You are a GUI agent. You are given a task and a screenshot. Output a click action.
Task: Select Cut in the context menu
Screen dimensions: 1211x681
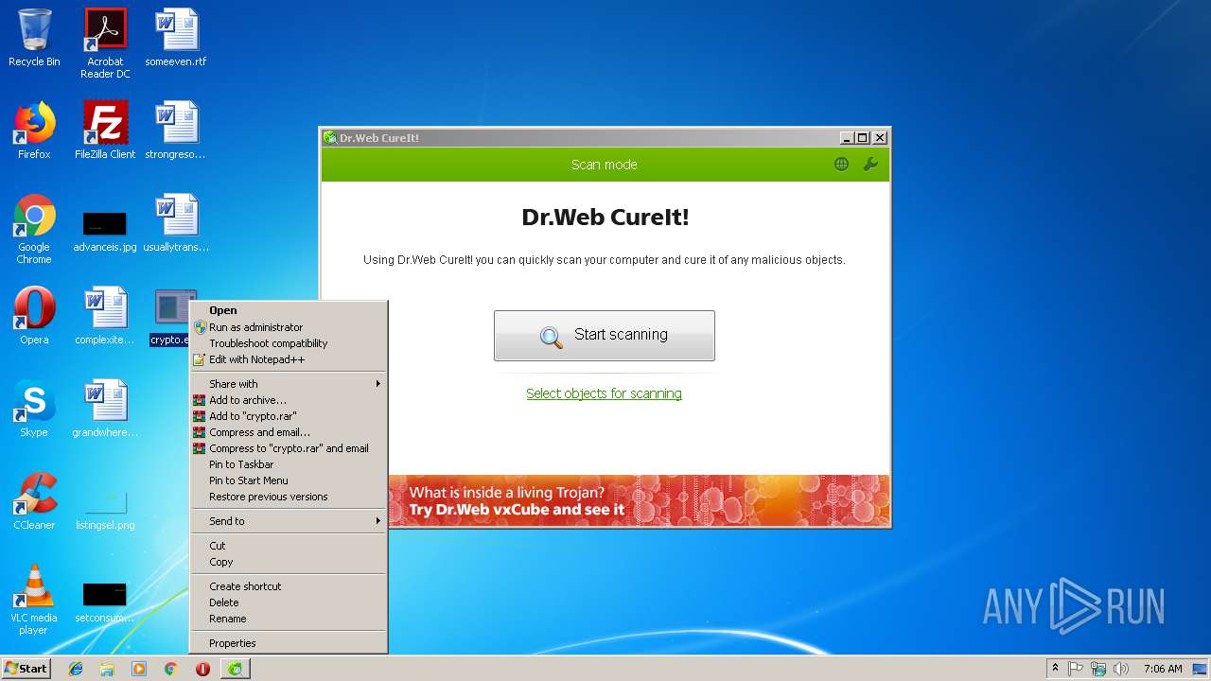pyautogui.click(x=289, y=546)
